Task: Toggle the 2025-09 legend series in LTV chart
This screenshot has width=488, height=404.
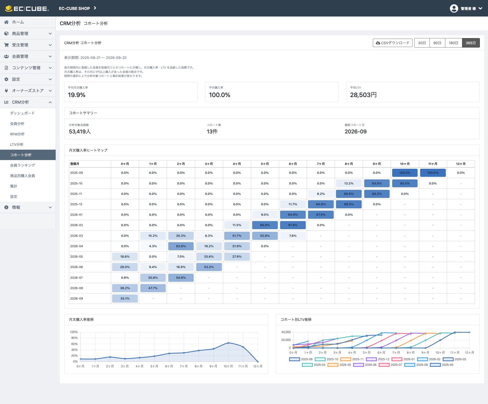Action: pos(301,359)
